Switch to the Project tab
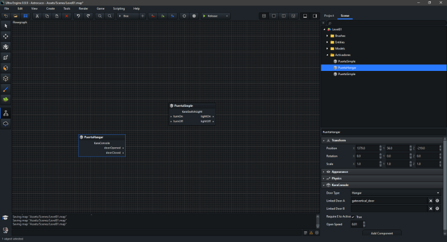 328,15
